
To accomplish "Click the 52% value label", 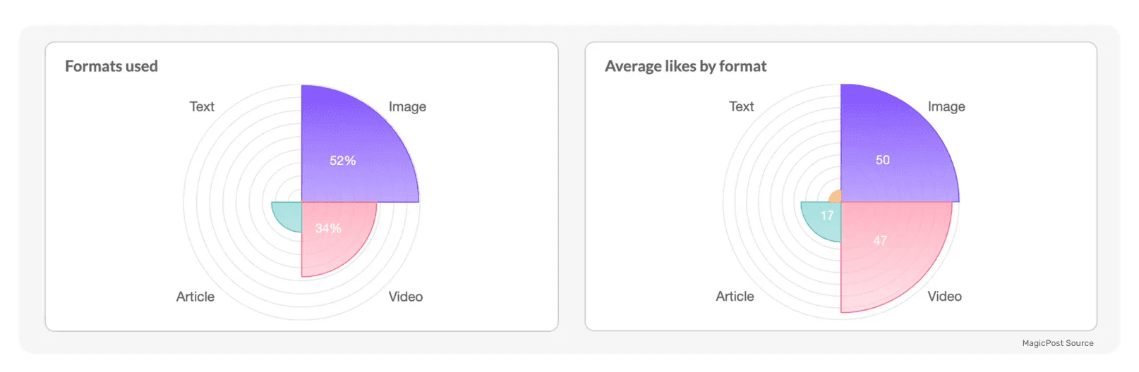I will [x=342, y=161].
